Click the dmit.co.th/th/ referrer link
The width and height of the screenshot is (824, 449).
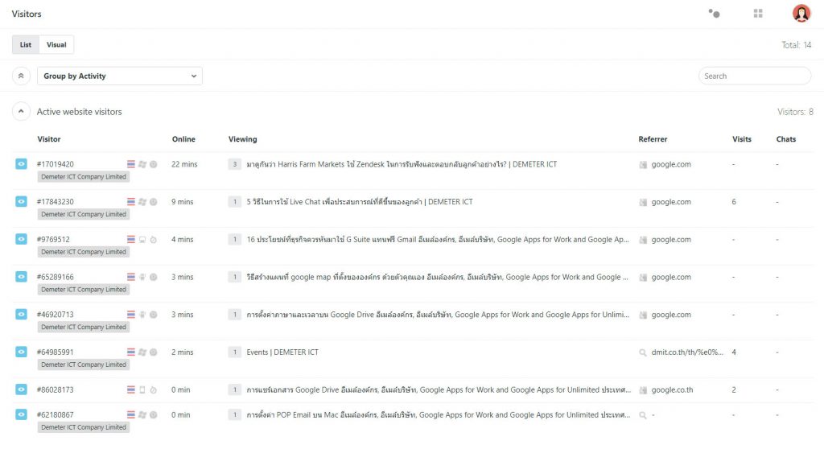pos(687,352)
